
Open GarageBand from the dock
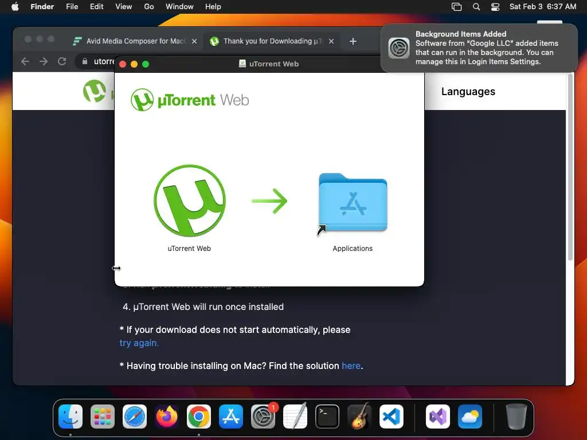coord(359,417)
